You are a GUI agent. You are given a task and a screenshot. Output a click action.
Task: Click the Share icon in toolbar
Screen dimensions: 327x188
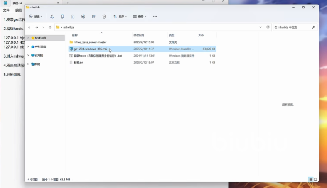[x=94, y=17]
